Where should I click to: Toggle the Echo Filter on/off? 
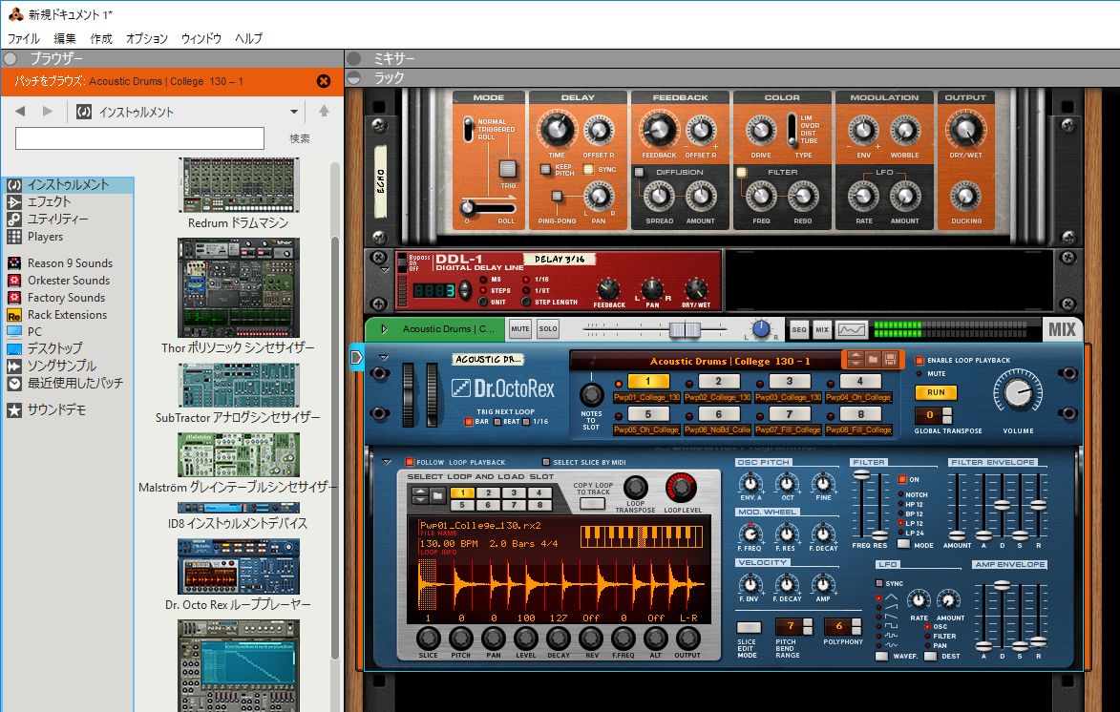742,172
